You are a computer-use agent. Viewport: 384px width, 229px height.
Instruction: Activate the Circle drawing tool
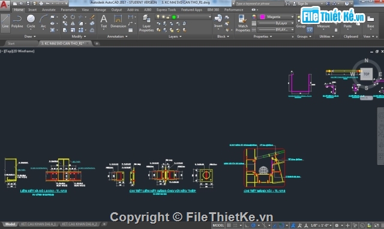point(31,22)
